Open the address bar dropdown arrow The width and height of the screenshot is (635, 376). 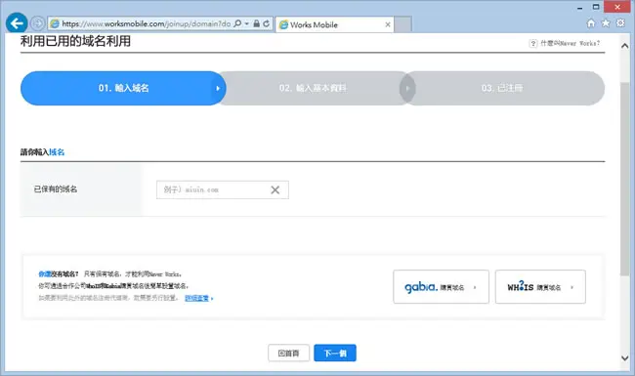(x=246, y=23)
